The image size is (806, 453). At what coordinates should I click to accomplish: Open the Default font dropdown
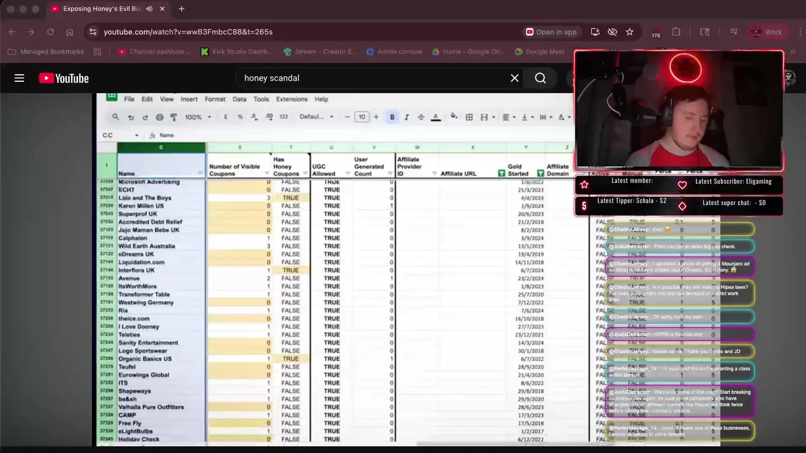pyautogui.click(x=316, y=117)
